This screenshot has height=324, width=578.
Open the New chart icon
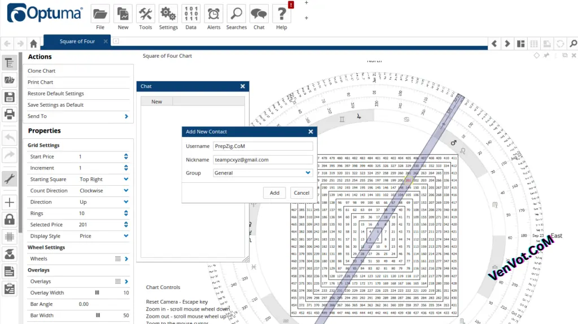click(122, 14)
